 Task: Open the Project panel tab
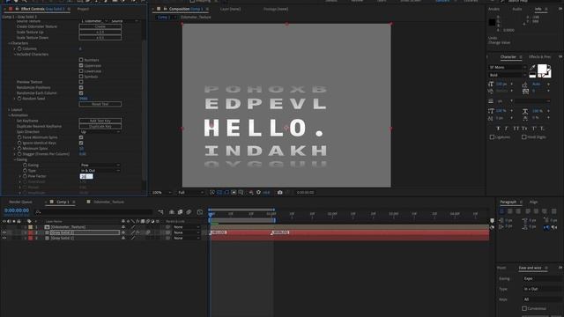click(x=83, y=9)
